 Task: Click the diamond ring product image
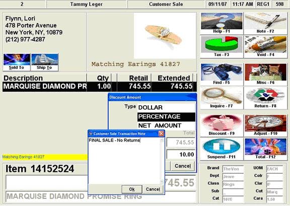(x=165, y=36)
